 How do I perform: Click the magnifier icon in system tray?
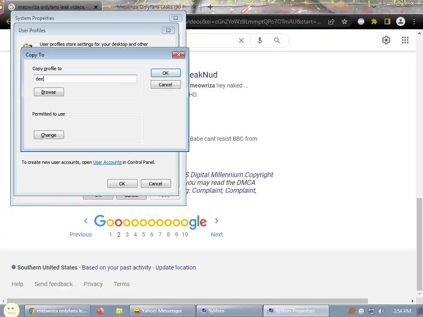coord(351,311)
